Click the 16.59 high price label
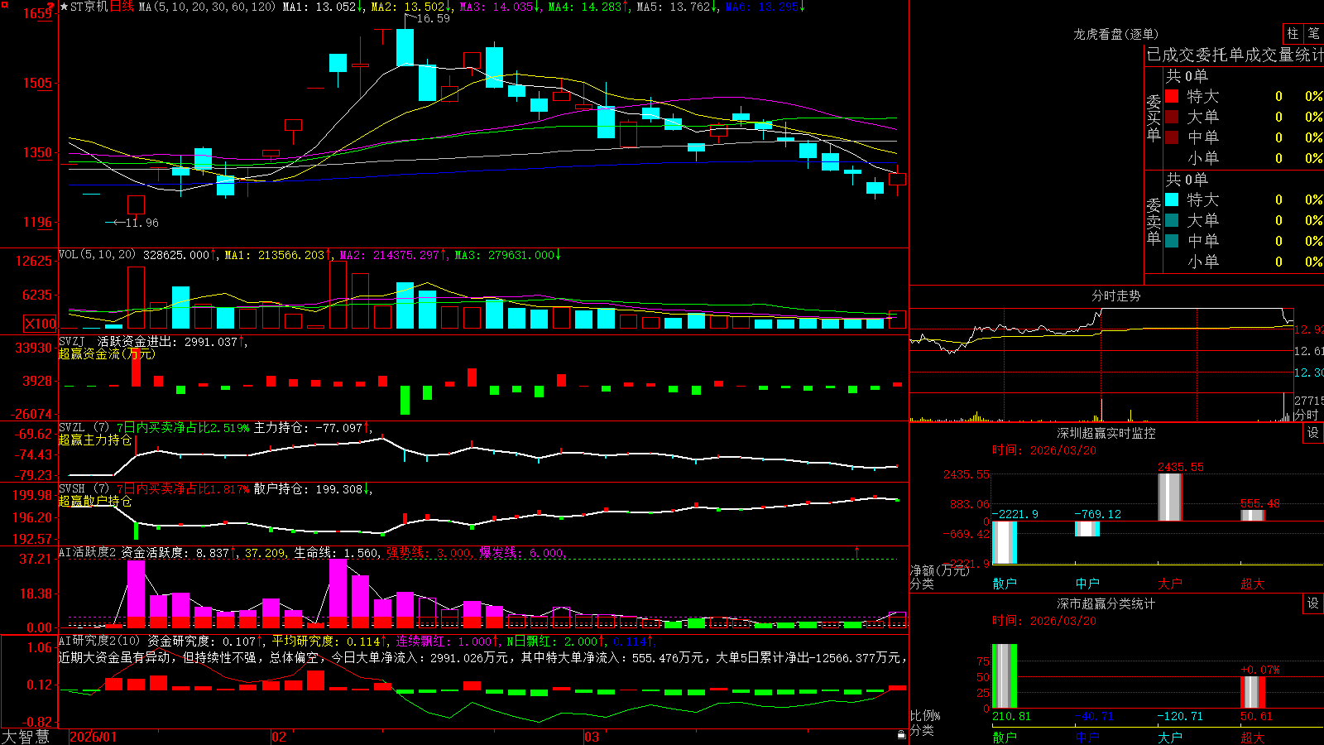Image resolution: width=1324 pixels, height=745 pixels. (434, 18)
